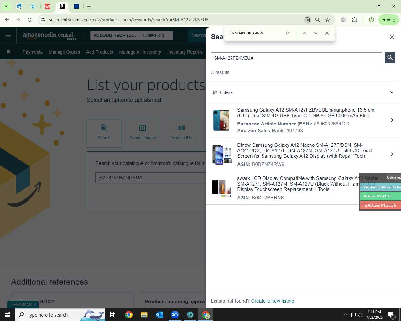
Task: Close the product search side panel
Action: (392, 37)
